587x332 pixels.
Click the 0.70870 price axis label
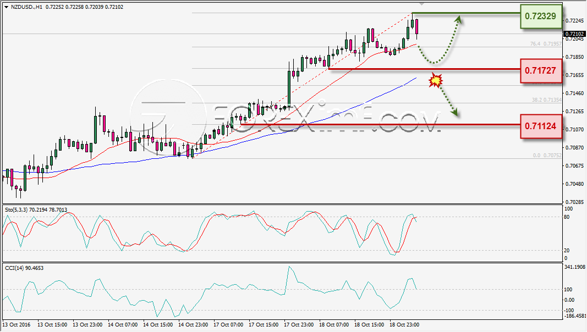coord(575,148)
